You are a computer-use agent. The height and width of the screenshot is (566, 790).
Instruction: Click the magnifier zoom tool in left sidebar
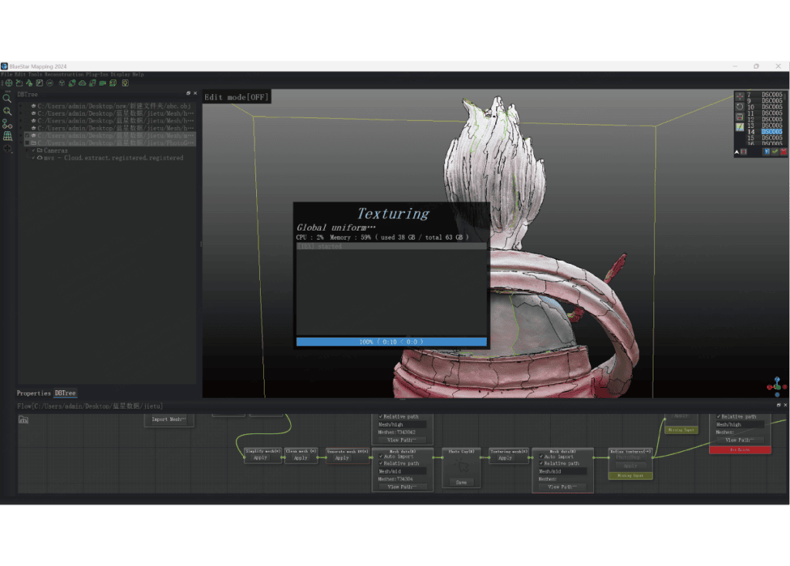click(x=7, y=99)
